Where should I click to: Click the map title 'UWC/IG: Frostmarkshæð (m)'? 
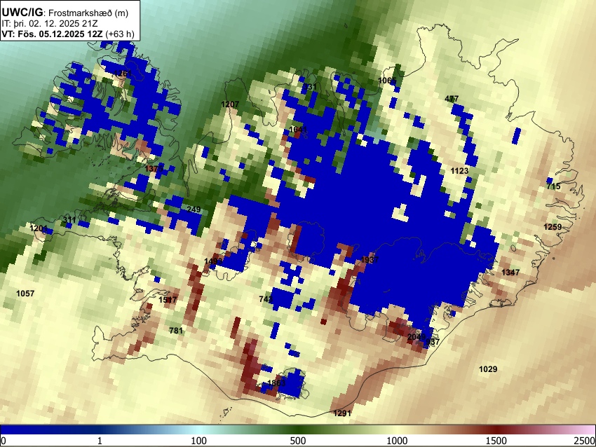(x=65, y=13)
